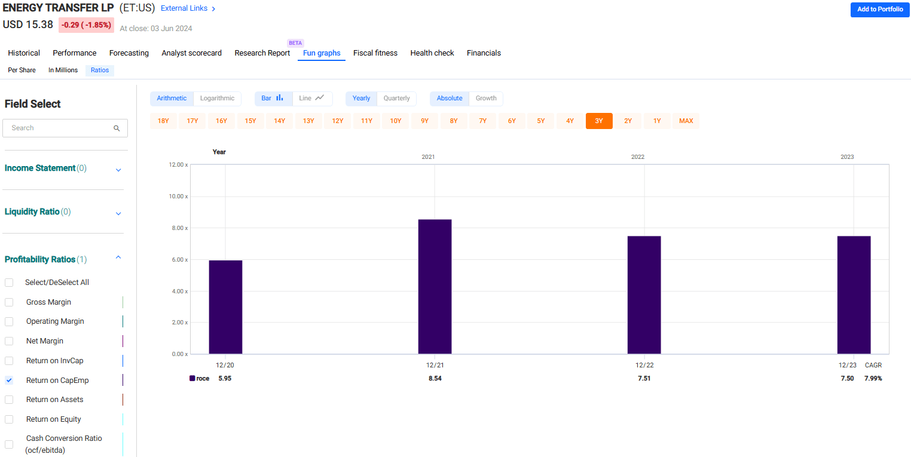Viewport: 911px width, 457px height.
Task: Click the search magnifier icon in Field Select
Action: pos(117,128)
